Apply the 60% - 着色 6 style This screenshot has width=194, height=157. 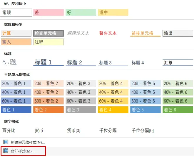click(x=178, y=101)
